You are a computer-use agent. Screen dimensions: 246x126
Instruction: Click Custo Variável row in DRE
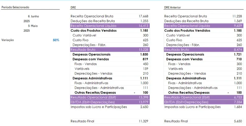pos(110,35)
